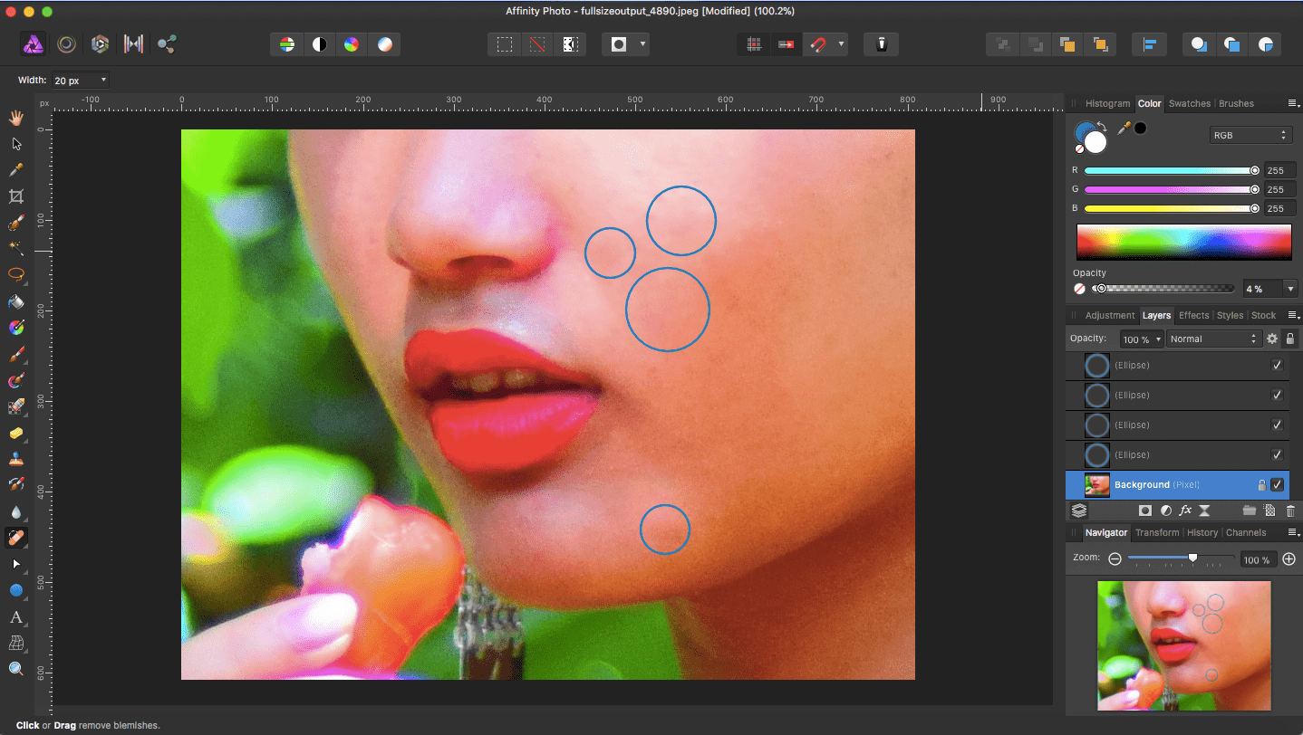This screenshot has width=1303, height=735.
Task: Choose the Artistic Text tool
Action: (x=16, y=617)
